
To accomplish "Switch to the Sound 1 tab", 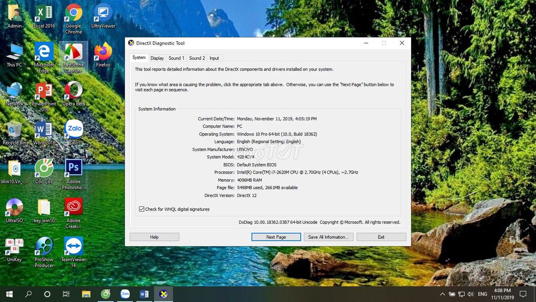I will [176, 58].
